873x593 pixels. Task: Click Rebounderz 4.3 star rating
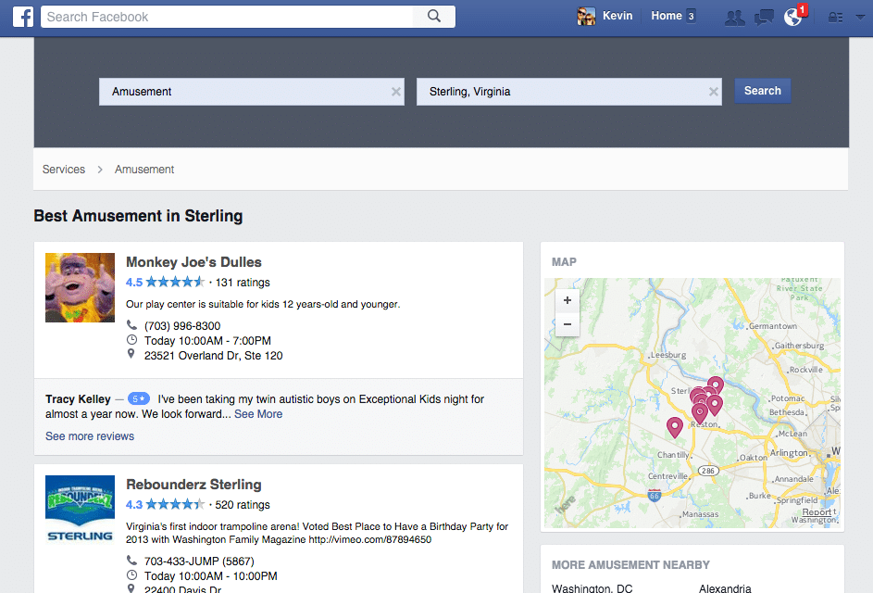point(166,505)
